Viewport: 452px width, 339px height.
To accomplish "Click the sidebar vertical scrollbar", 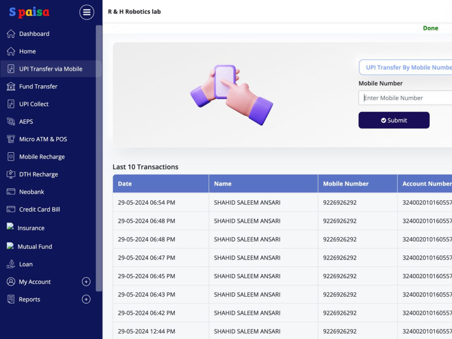I will tap(99, 158).
